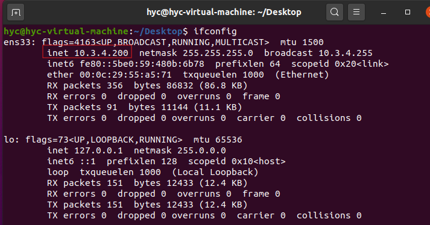Click the inet6 fe80::5be0:59:480b:6b78 address
The height and width of the screenshot is (225, 430).
point(125,64)
